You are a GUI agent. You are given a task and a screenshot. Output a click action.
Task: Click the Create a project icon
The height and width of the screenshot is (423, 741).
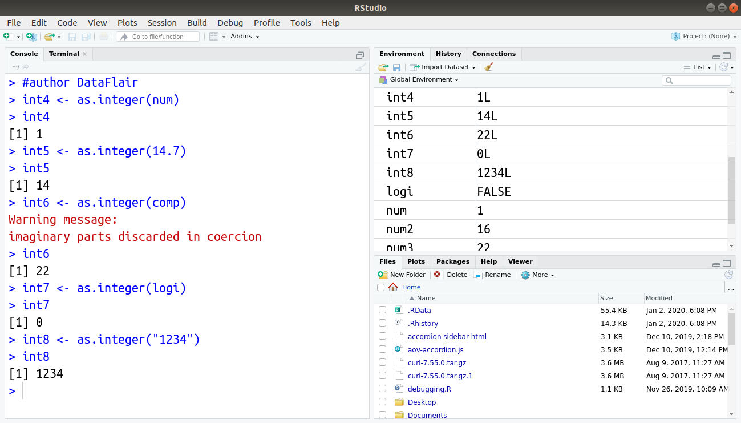point(31,37)
